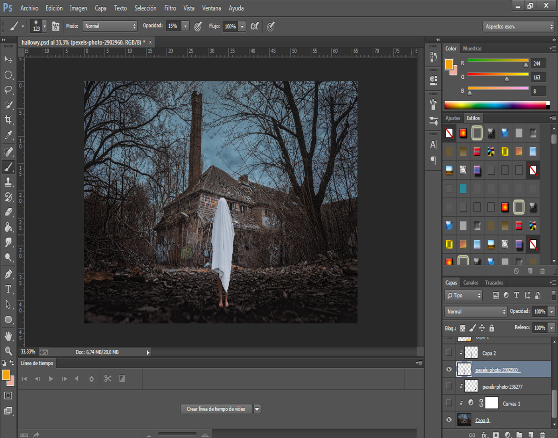Select the Move tool

[x=8, y=60]
